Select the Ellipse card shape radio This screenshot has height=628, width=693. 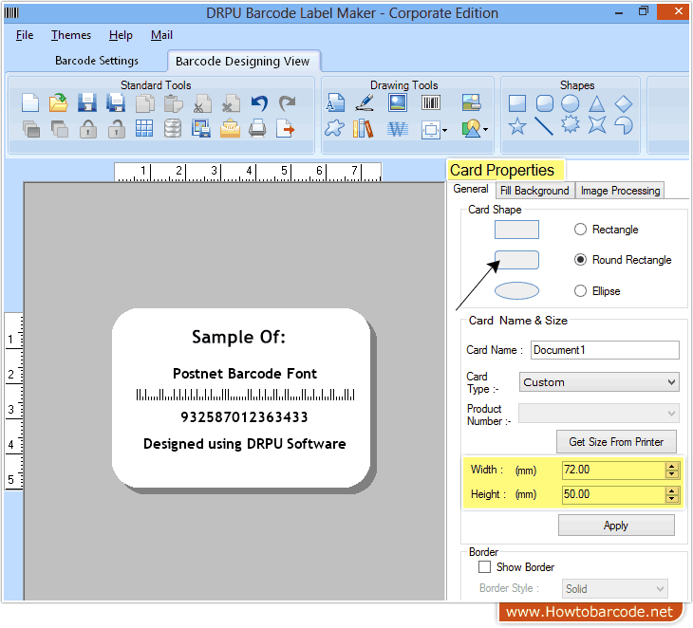(x=580, y=290)
